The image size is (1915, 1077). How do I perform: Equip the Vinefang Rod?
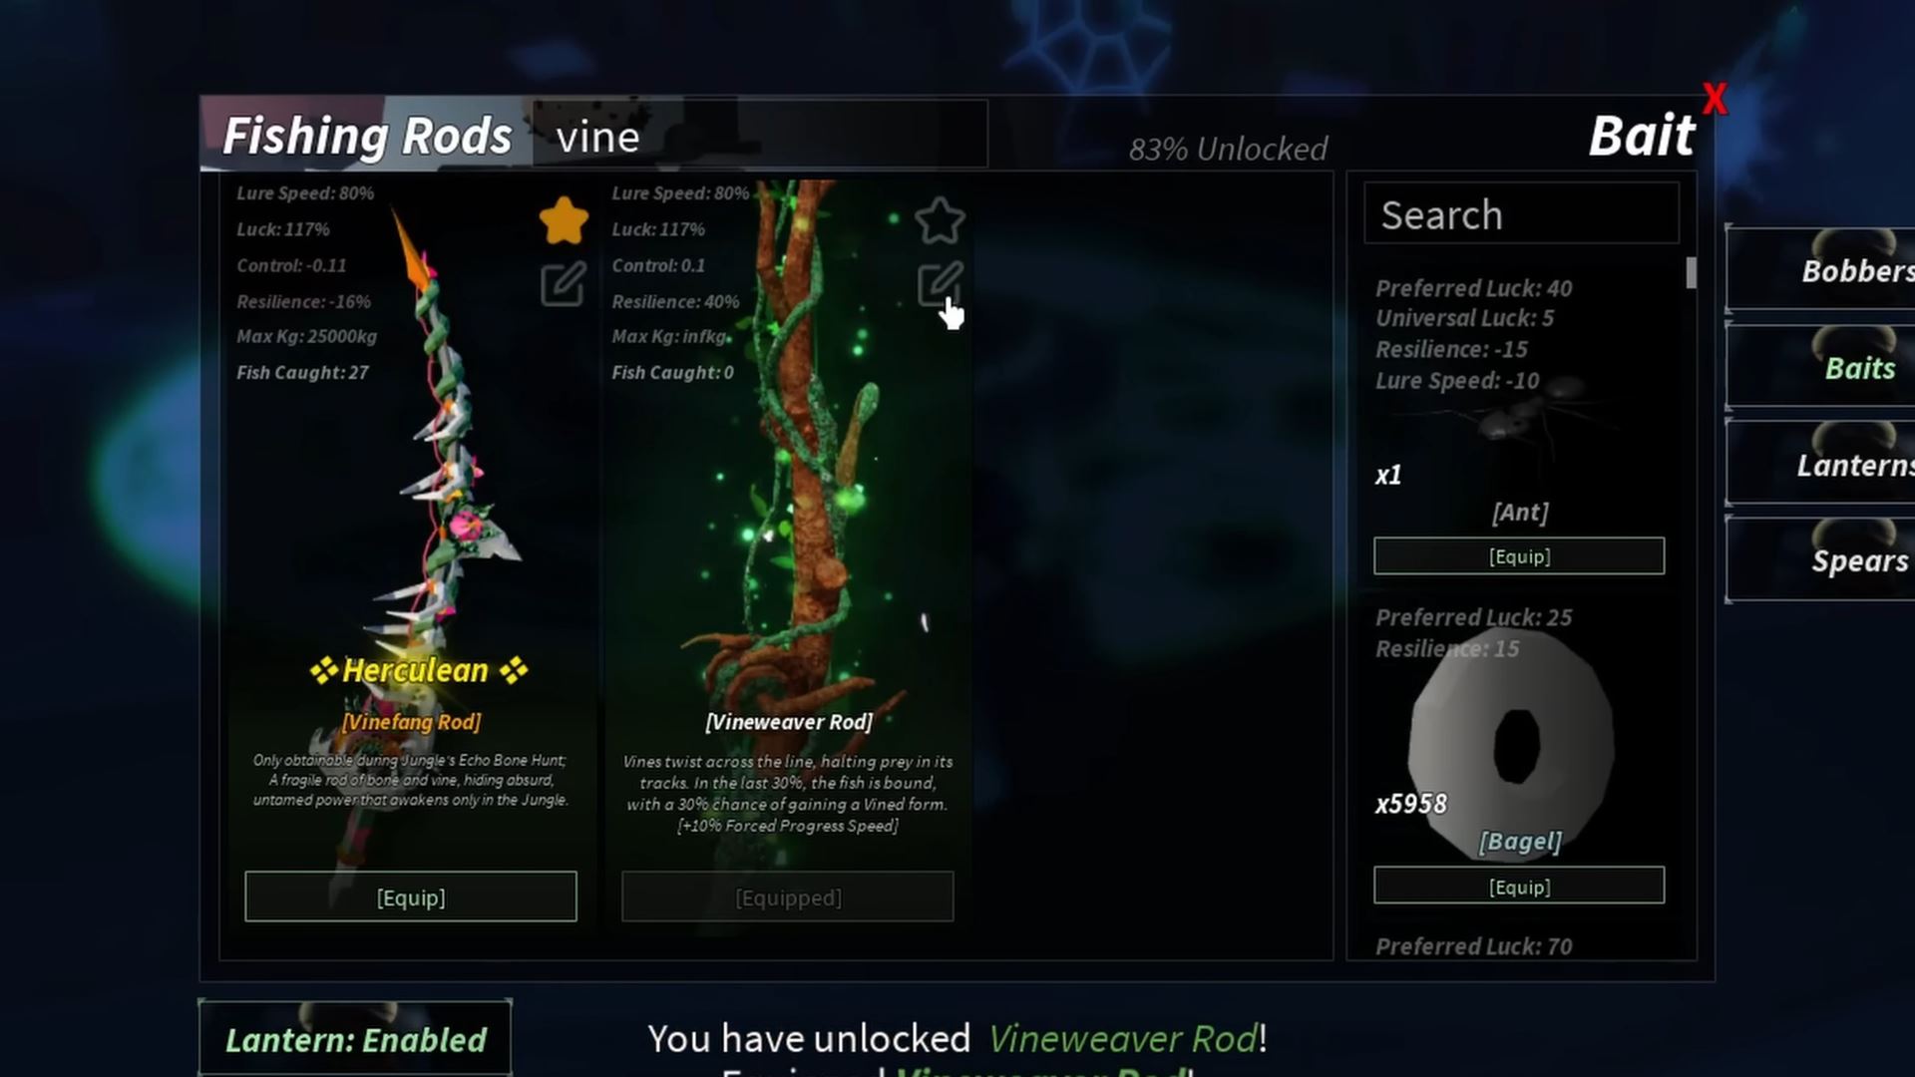411,897
